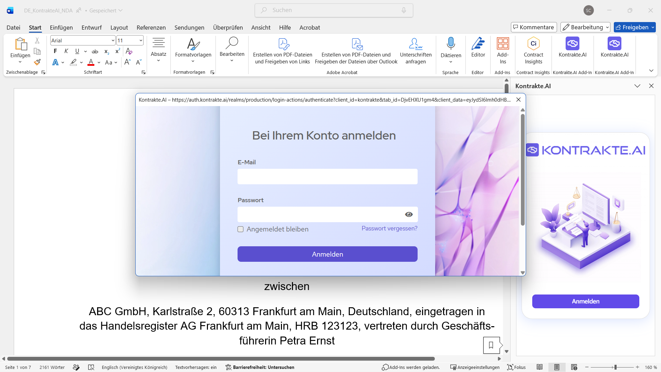Apply strikethrough formatting
The image size is (661, 372).
point(95,51)
